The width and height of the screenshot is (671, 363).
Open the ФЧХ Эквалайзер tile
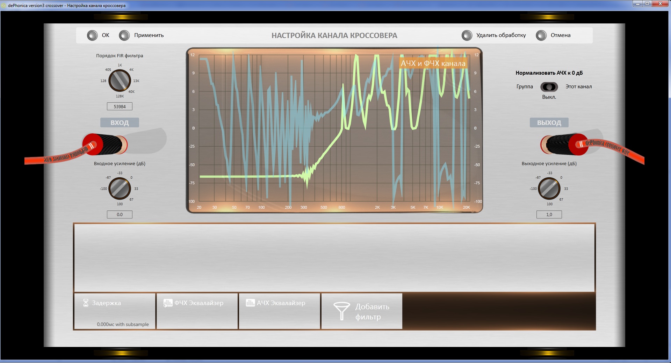click(197, 311)
